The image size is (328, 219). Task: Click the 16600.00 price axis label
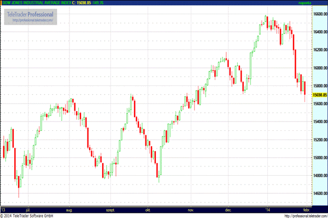coord(320,14)
